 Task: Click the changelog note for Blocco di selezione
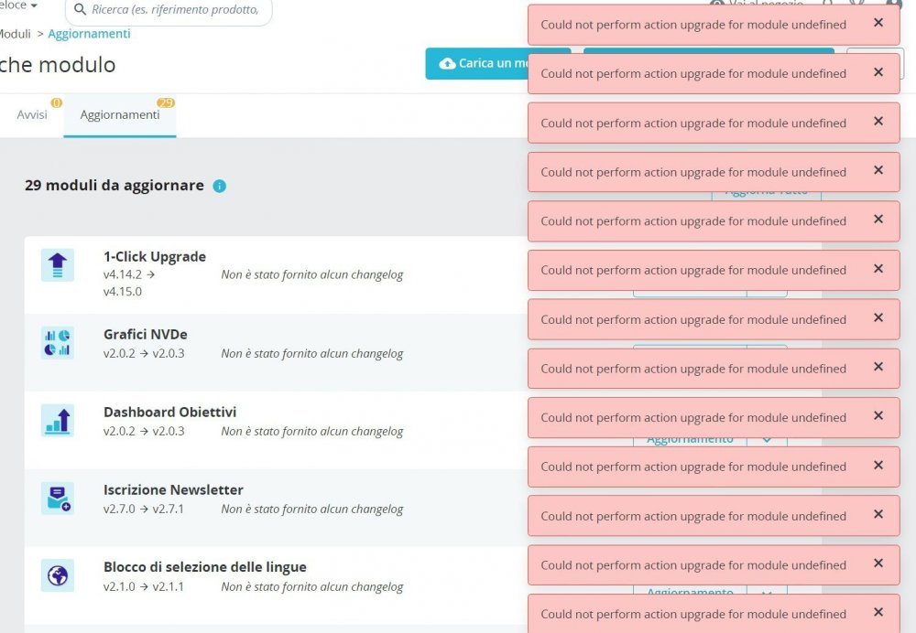point(312,587)
